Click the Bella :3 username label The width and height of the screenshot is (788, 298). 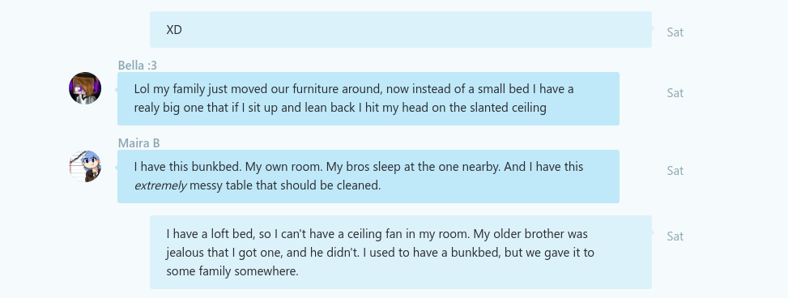click(138, 66)
